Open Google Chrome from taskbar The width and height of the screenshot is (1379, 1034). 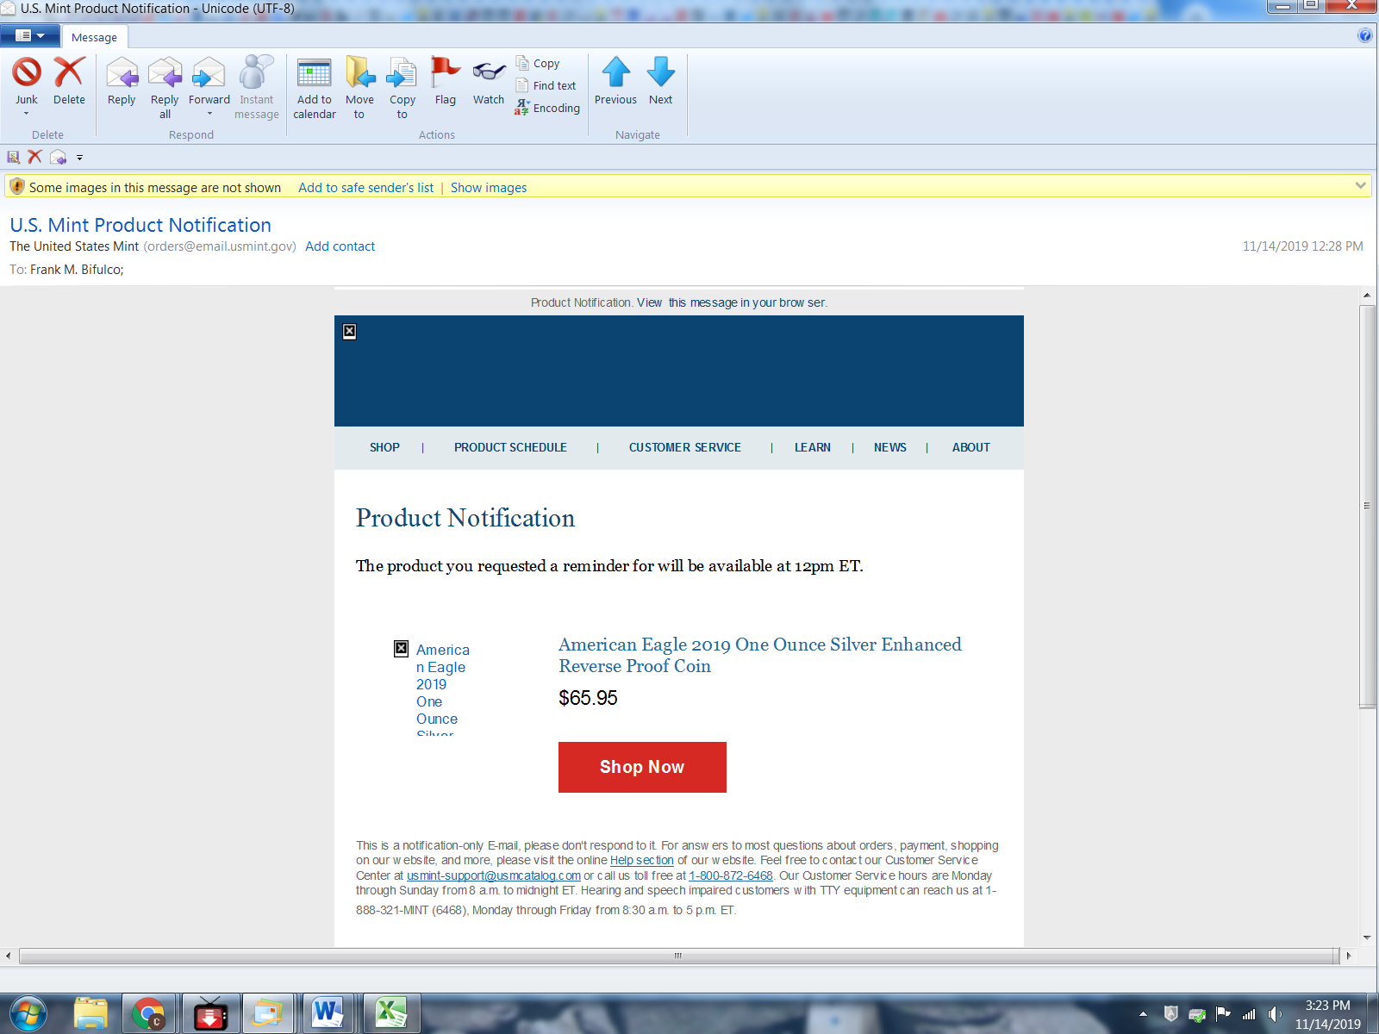148,1013
